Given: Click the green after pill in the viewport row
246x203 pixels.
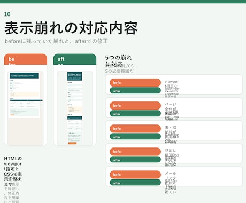Looking at the screenshot, I should (x=135, y=90).
